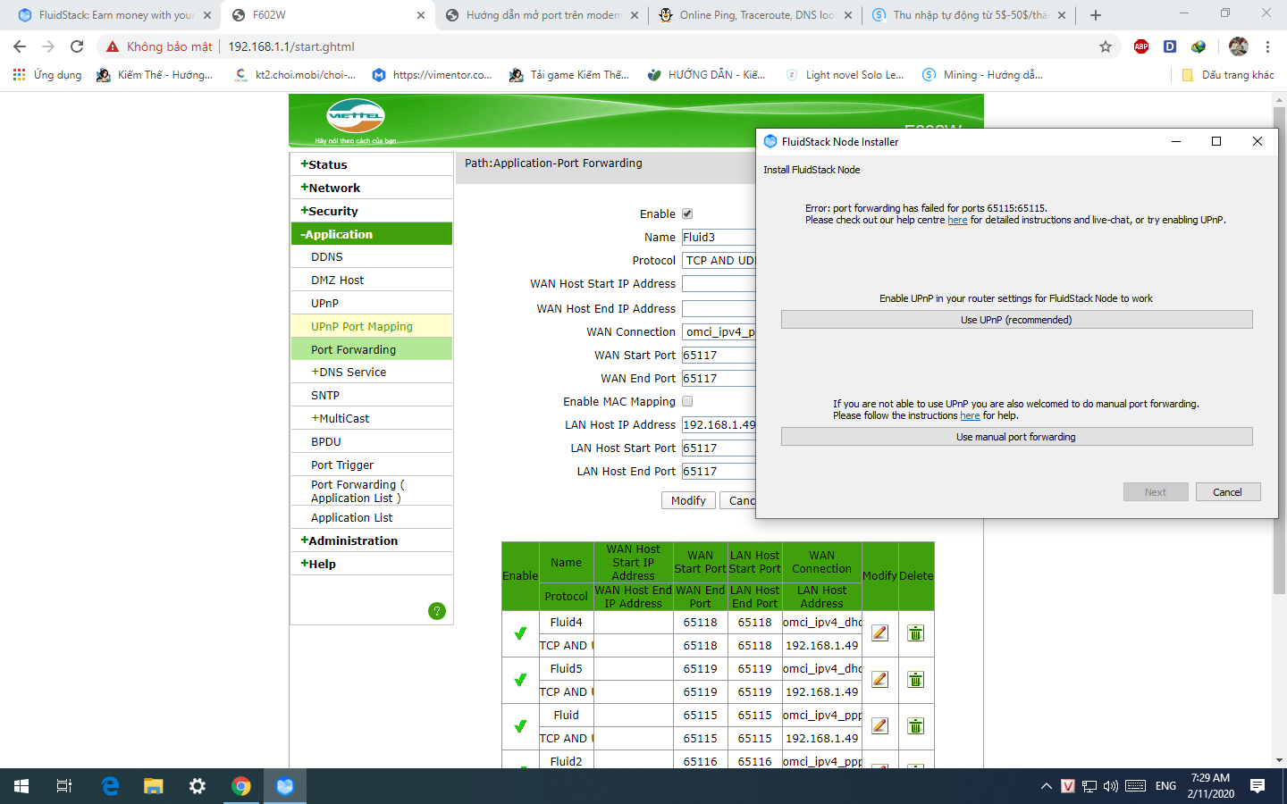Collapse the Application menu section
This screenshot has width=1287, height=804.
click(x=371, y=234)
